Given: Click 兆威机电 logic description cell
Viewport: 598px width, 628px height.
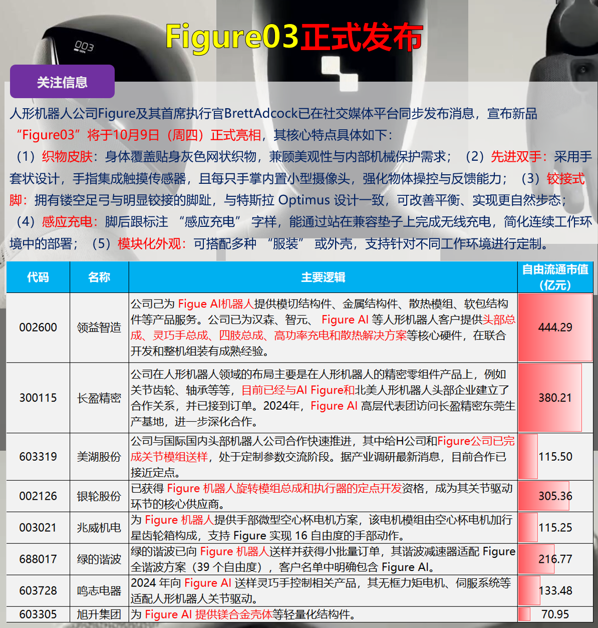Looking at the screenshot, I should 323,527.
